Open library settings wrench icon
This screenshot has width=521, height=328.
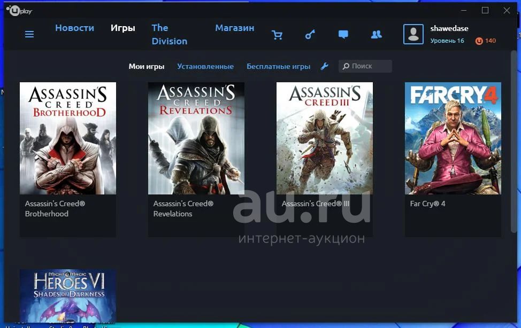(x=325, y=66)
